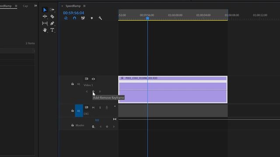
Task: Click Add-Remove Keyframe on Master track
Action: point(107,127)
